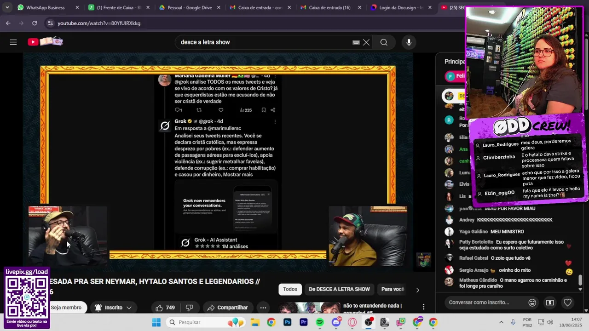This screenshot has width=589, height=331.
Task: Start voice search with the microphone icon
Action: click(409, 42)
